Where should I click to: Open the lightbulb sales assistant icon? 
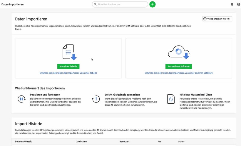point(232,5)
